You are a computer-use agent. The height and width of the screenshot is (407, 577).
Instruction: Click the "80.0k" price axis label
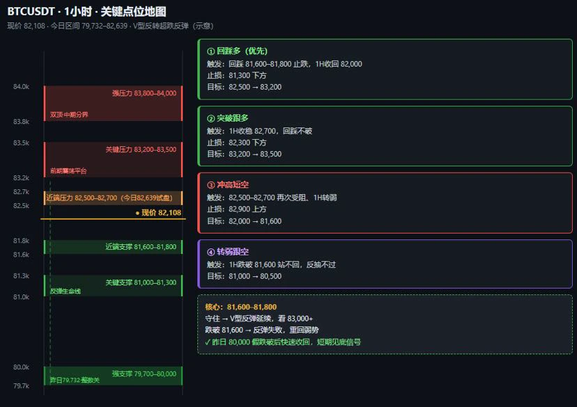pyautogui.click(x=21, y=367)
